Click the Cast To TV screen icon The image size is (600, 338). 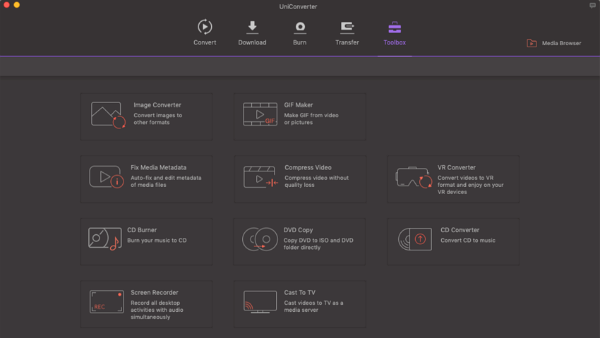pyautogui.click(x=260, y=302)
